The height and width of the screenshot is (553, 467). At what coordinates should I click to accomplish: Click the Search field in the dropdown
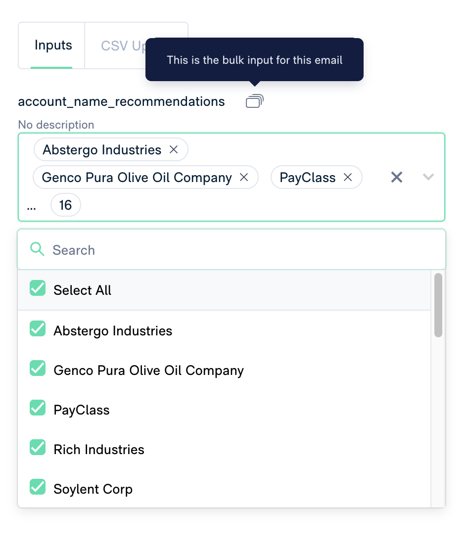point(232,250)
